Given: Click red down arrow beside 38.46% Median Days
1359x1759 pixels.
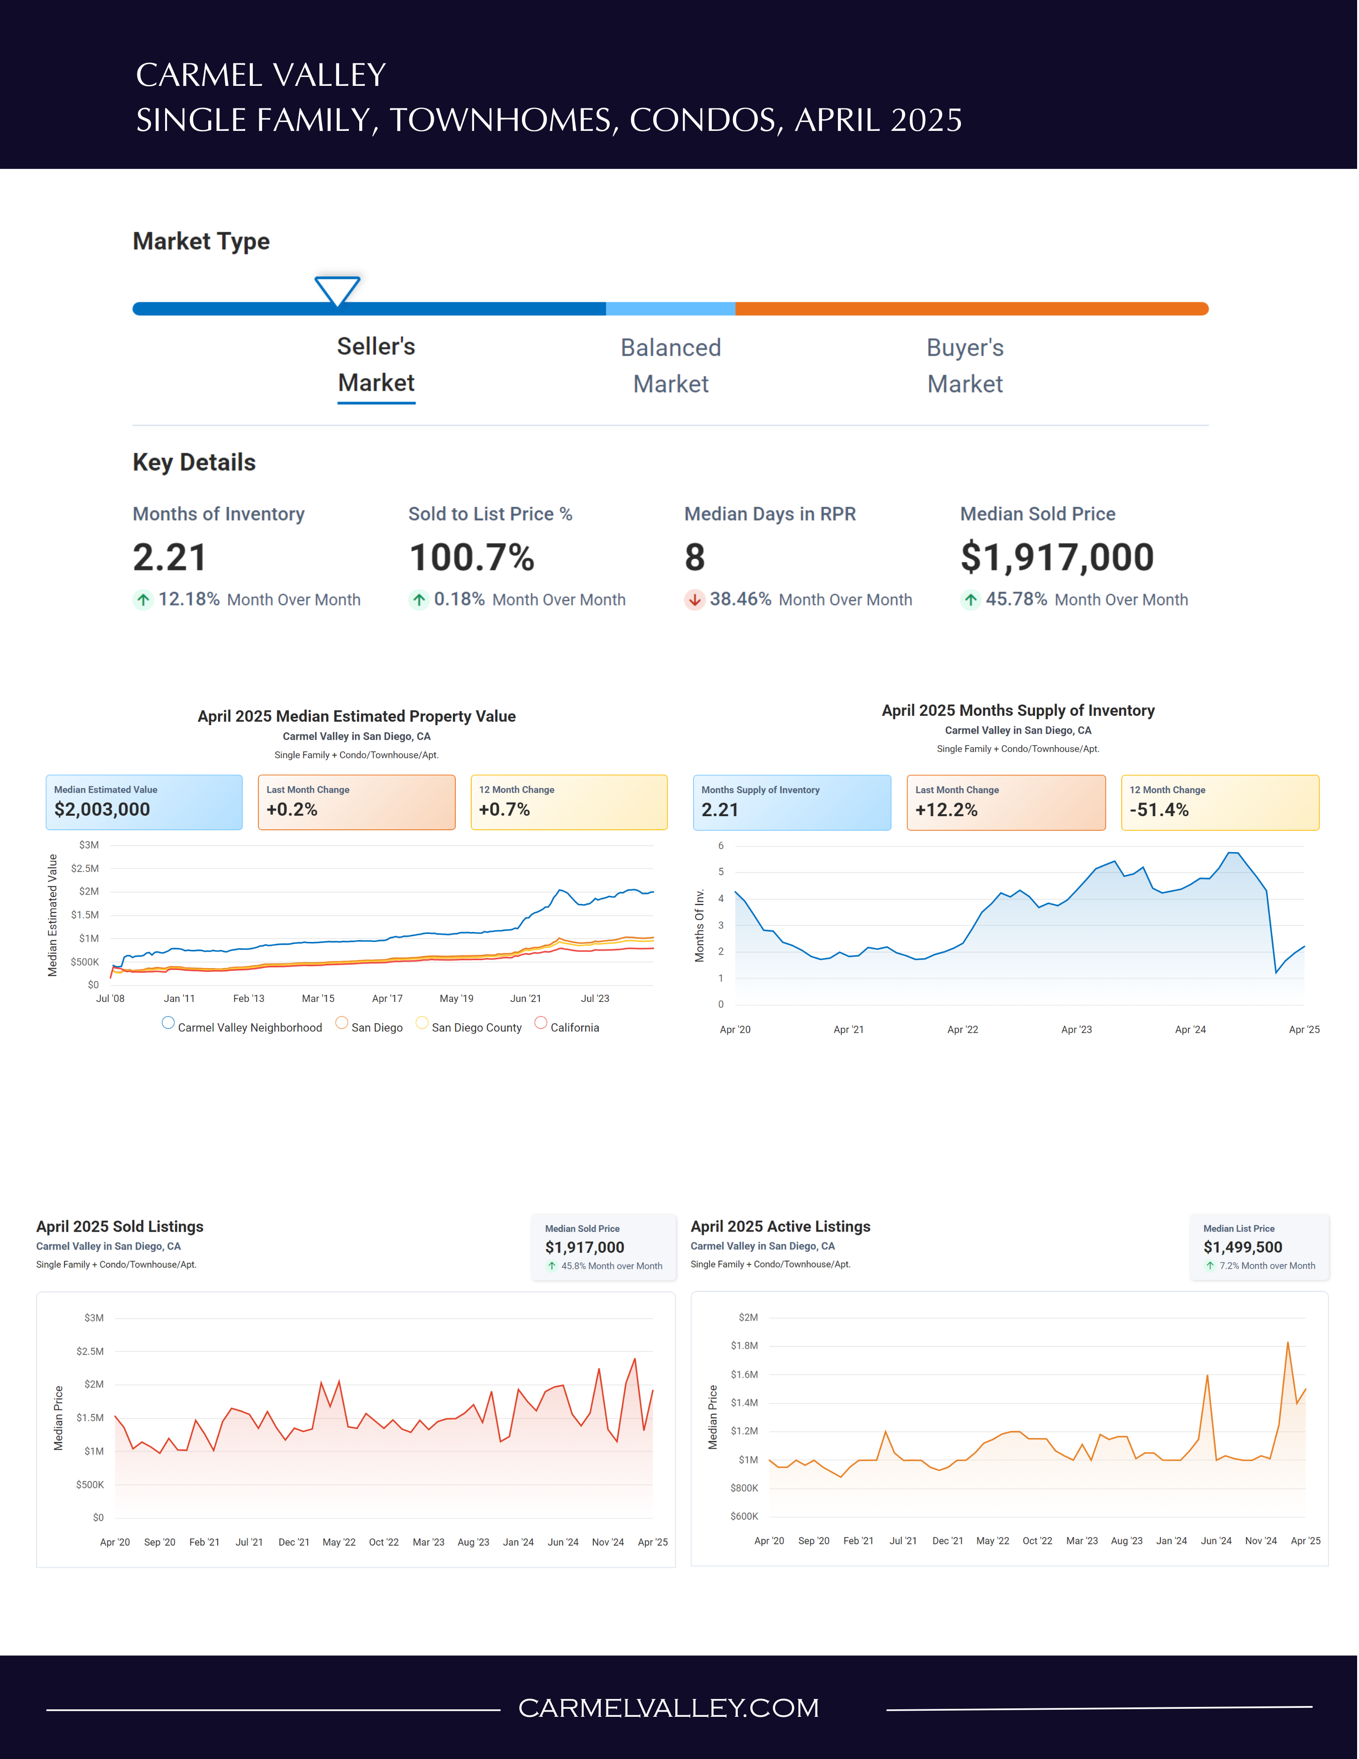Looking at the screenshot, I should coord(695,600).
